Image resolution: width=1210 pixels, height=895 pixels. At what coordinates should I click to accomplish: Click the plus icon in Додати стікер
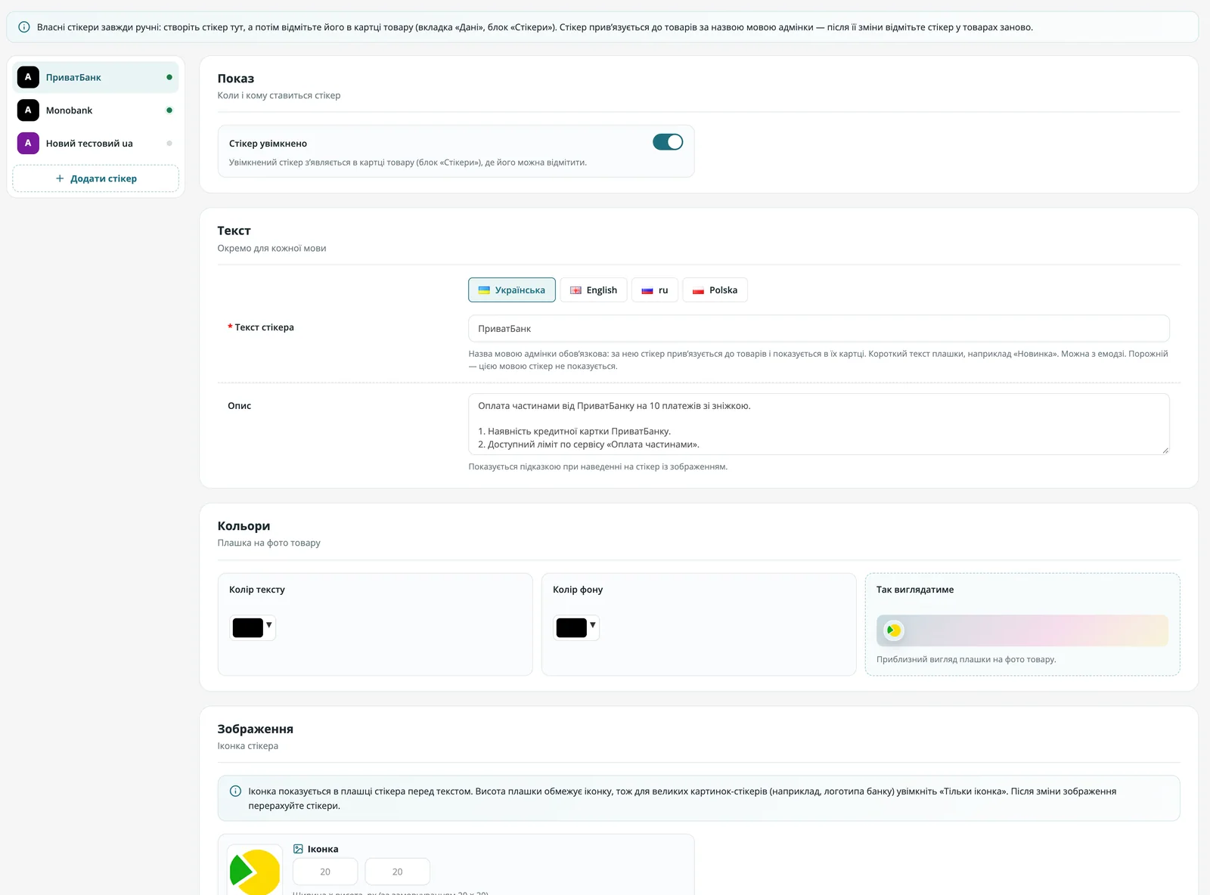coord(60,178)
